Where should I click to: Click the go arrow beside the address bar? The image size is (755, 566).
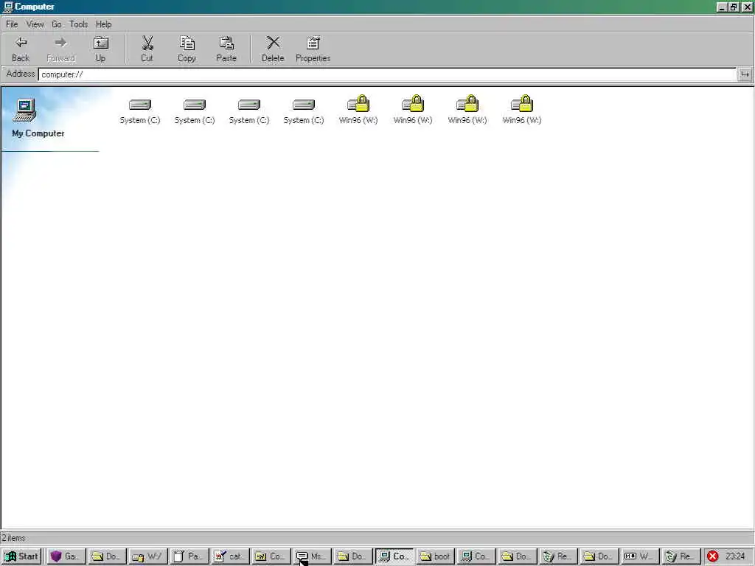pyautogui.click(x=745, y=74)
